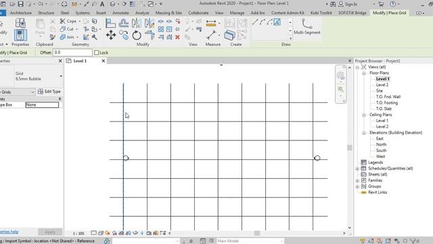Open the Annotate ribbon tab
Screen dimensions: 433x244
(x=120, y=13)
